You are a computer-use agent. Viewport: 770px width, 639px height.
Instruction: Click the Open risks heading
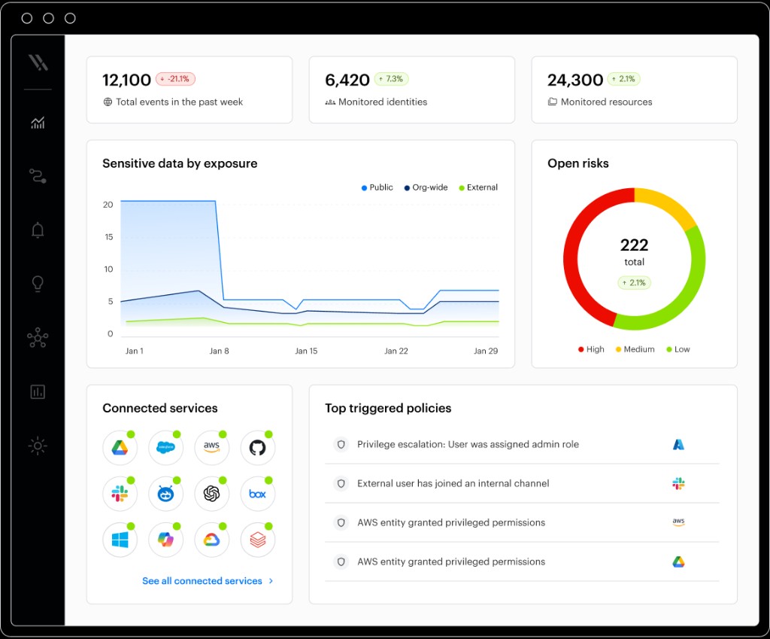tap(578, 163)
